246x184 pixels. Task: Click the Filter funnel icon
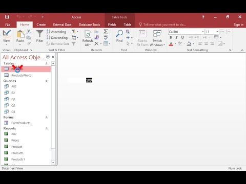tap(39, 34)
